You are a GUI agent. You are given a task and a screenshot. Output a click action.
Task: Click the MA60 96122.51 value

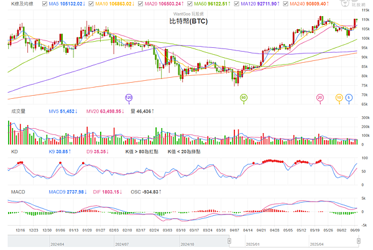[x=212, y=4]
